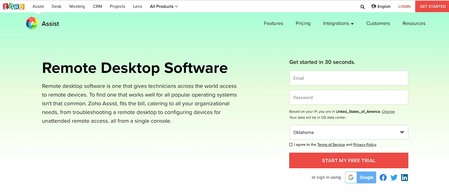Image resolution: width=449 pixels, height=195 pixels.
Task: Sign in with Facebook icon
Action: pyautogui.click(x=383, y=177)
